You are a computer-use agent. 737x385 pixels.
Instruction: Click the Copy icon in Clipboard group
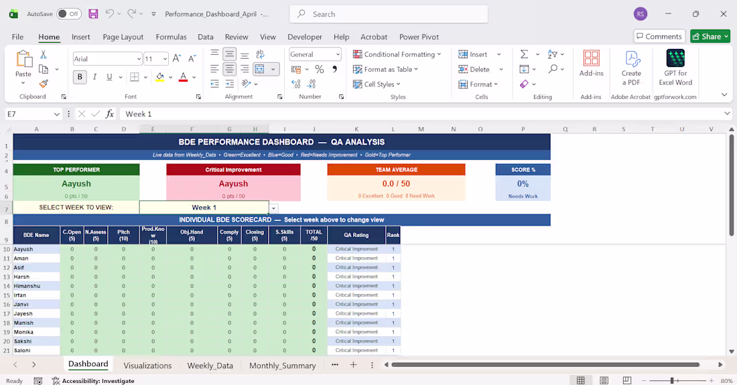point(44,70)
